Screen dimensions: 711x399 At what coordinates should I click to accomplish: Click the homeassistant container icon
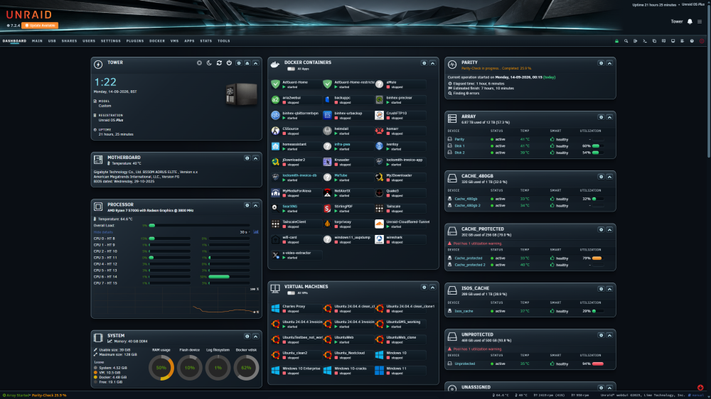tap(275, 146)
